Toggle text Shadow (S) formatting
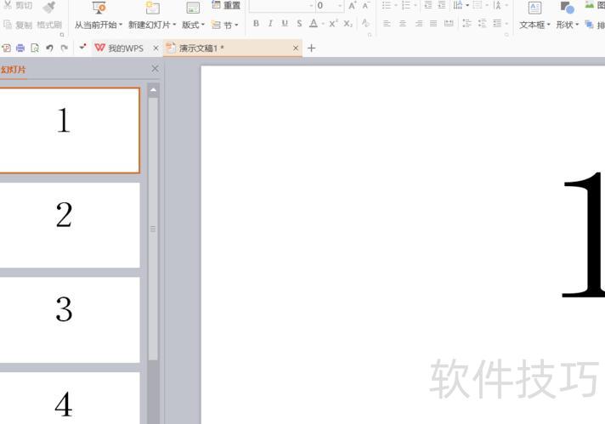 (x=299, y=24)
